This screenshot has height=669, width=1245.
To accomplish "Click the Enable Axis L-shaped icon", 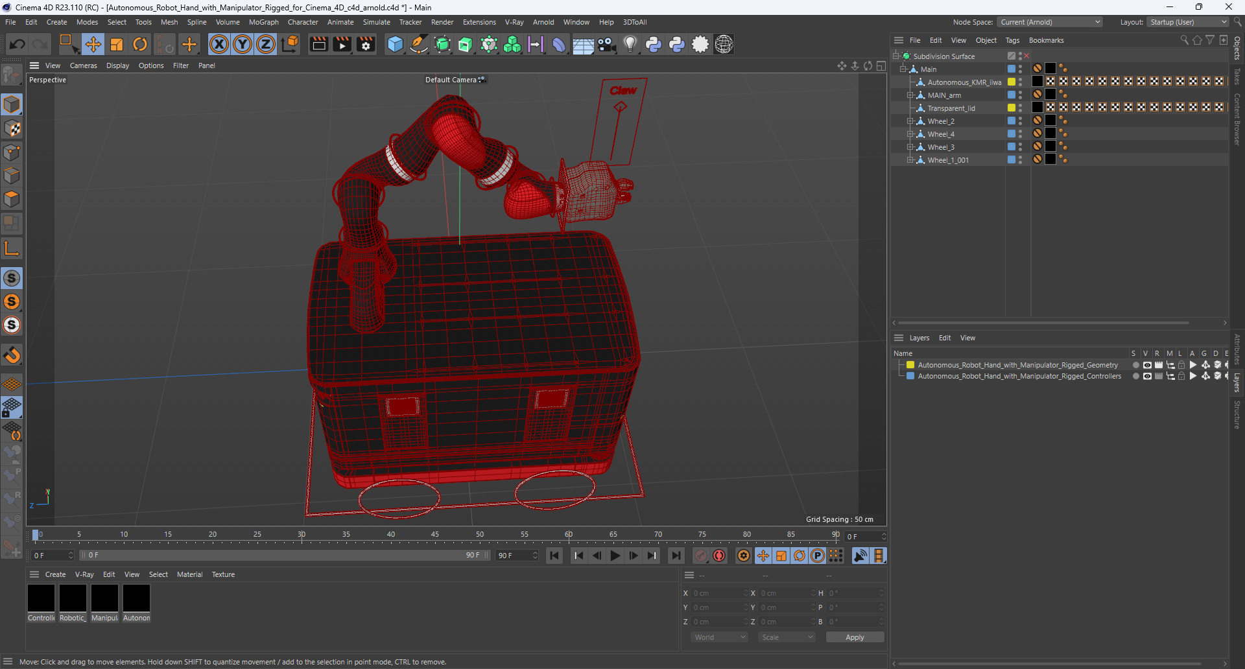I will point(12,248).
